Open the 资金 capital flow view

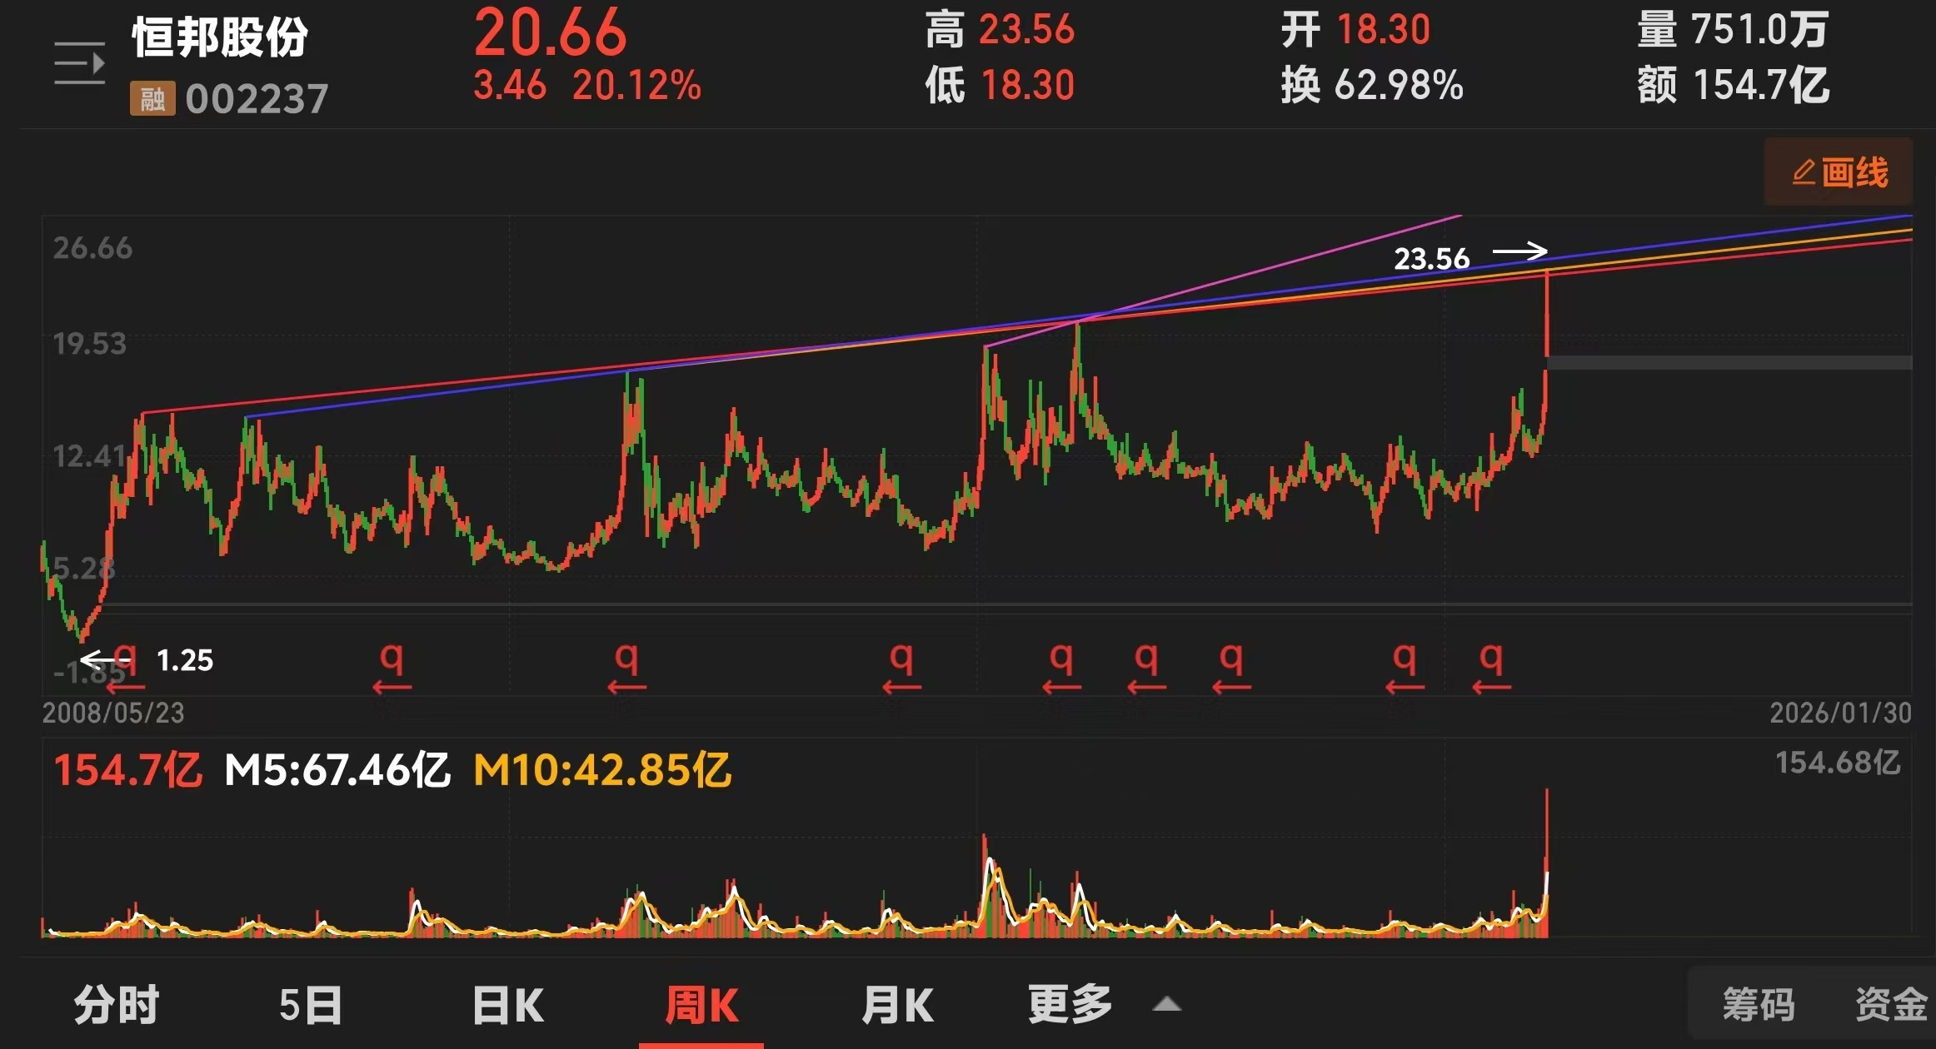[1891, 1004]
